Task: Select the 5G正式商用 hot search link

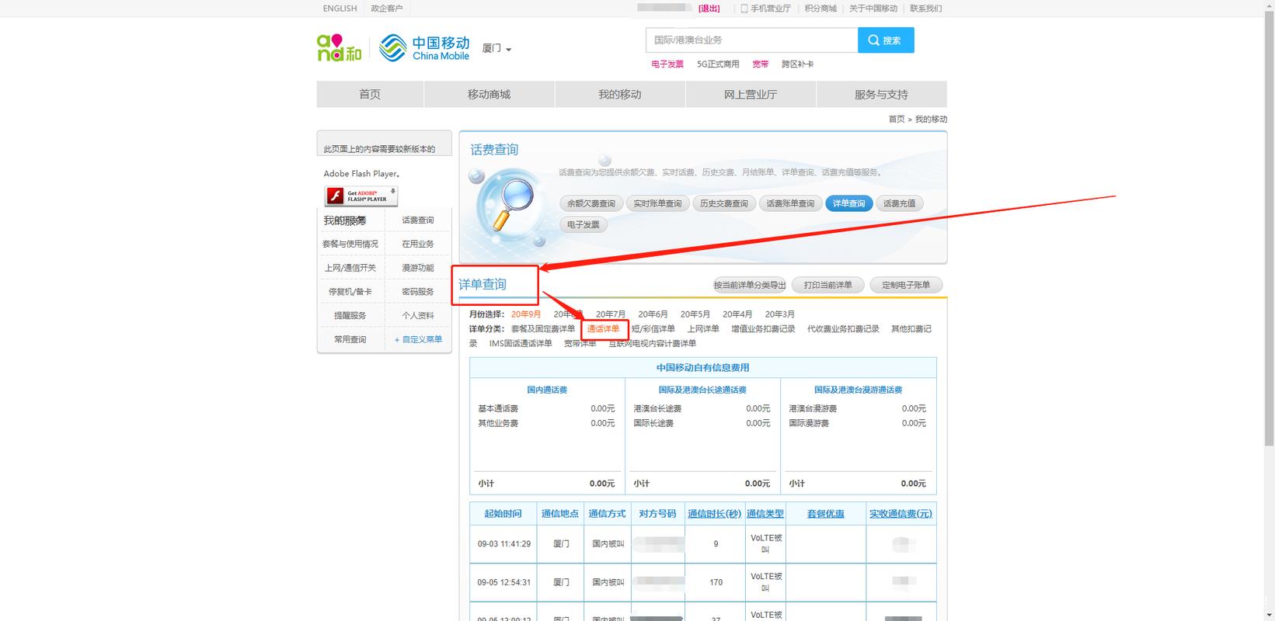Action: (x=718, y=64)
